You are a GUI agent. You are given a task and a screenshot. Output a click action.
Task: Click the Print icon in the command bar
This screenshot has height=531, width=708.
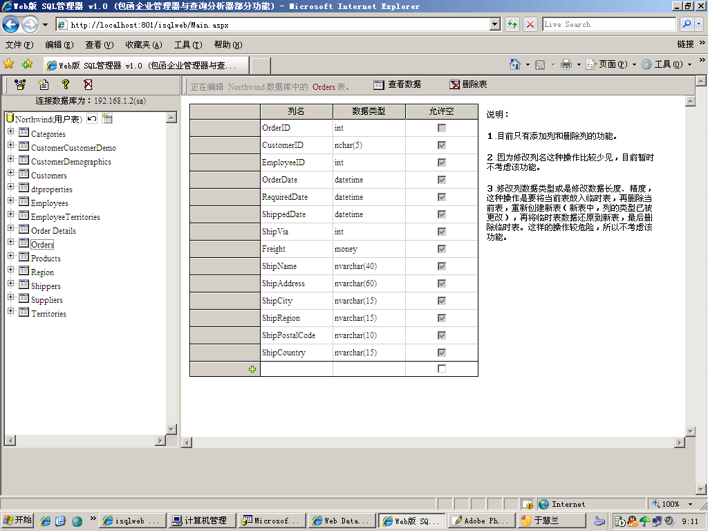566,64
